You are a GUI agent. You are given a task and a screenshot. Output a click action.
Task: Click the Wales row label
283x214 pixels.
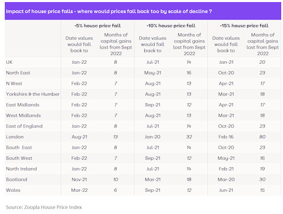(x=13, y=190)
